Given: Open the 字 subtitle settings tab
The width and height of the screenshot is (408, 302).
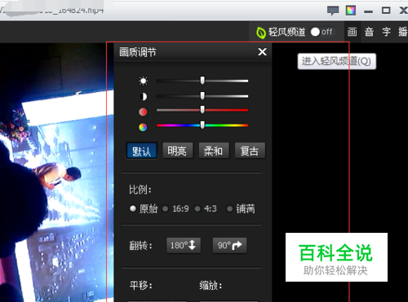Looking at the screenshot, I should [x=386, y=32].
